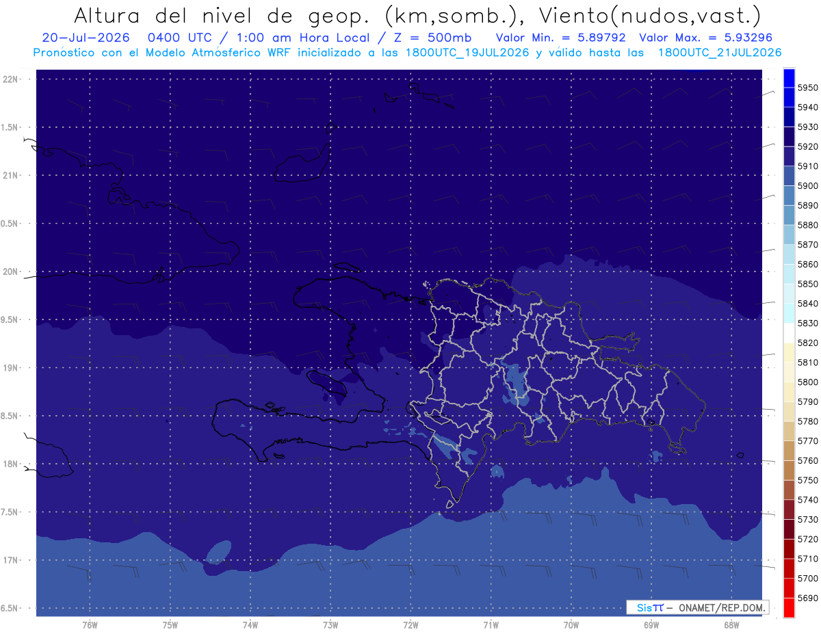Click the '5950' legend value
This screenshot has height=634, width=821.
click(808, 88)
